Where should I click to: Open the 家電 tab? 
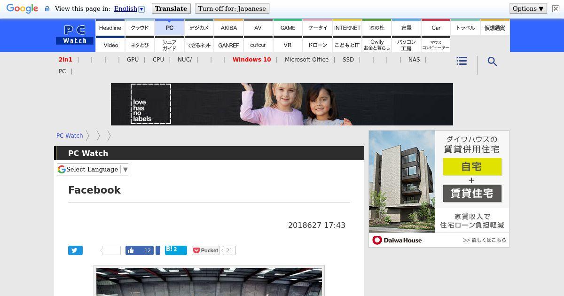[406, 27]
